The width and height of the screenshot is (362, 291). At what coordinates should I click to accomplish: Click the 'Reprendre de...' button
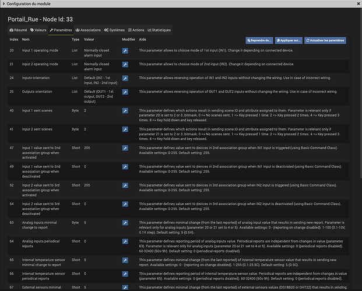pos(260,40)
